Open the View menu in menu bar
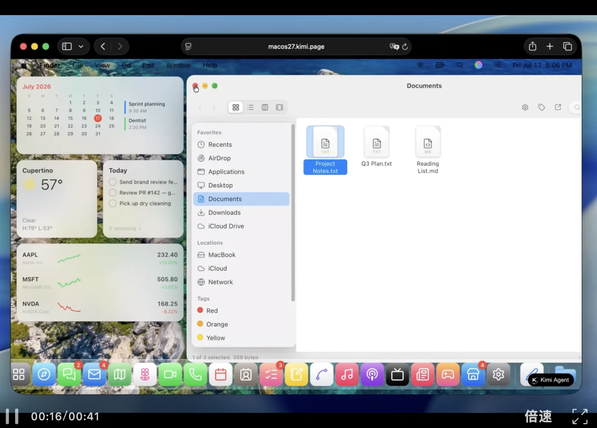This screenshot has height=428, width=597. [x=102, y=65]
